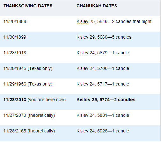Viewport: 161px width, 142px height.
Task: Select Kislev 24, 5717—1 candle entry
Action: click(x=103, y=84)
